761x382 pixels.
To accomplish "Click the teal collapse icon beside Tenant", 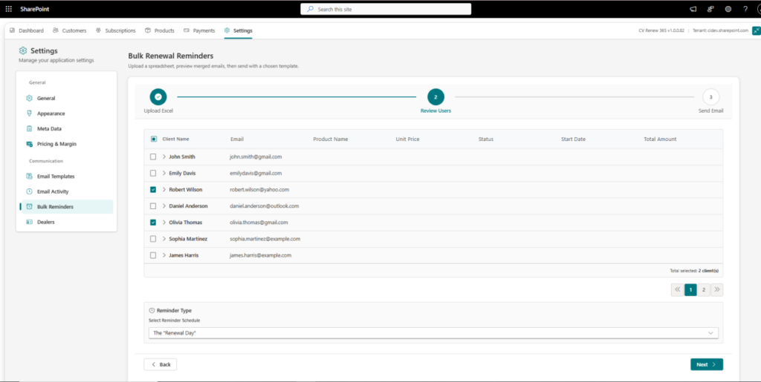I will point(756,30).
